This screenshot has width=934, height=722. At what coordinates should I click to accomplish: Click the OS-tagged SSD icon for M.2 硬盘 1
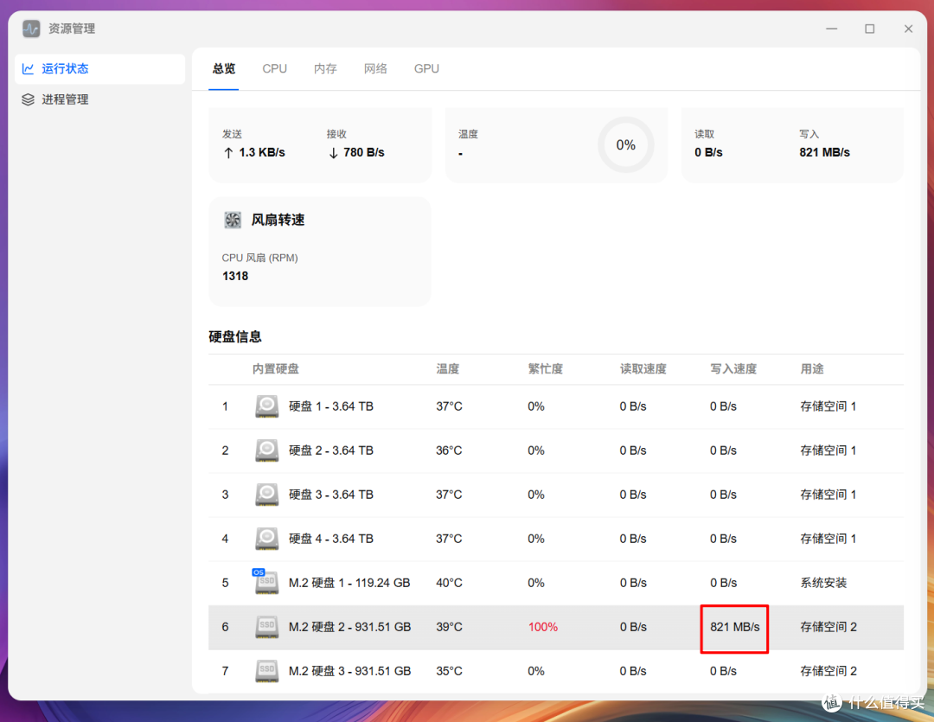pyautogui.click(x=265, y=582)
